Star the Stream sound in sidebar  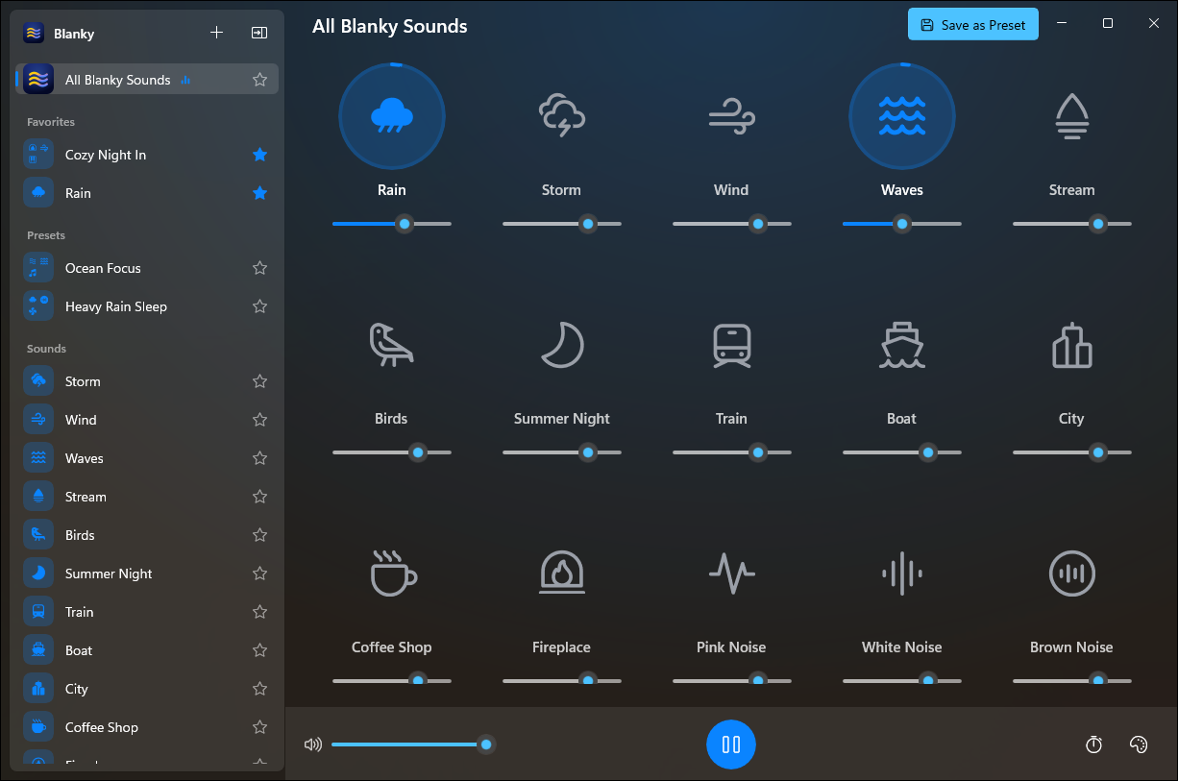click(x=259, y=497)
